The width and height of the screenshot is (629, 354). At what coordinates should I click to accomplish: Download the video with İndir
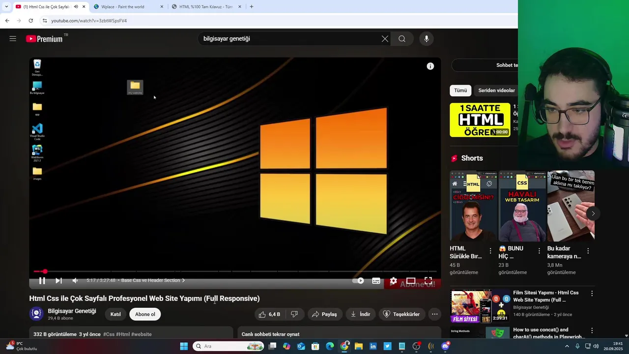pyautogui.click(x=361, y=314)
